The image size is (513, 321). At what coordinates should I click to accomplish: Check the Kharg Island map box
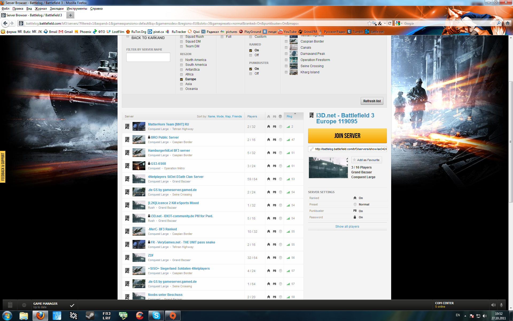[x=286, y=72]
